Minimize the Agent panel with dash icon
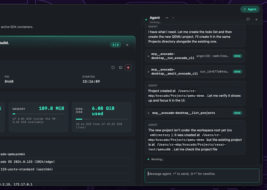Screen dimensions: 267x190 tap(167, 18)
